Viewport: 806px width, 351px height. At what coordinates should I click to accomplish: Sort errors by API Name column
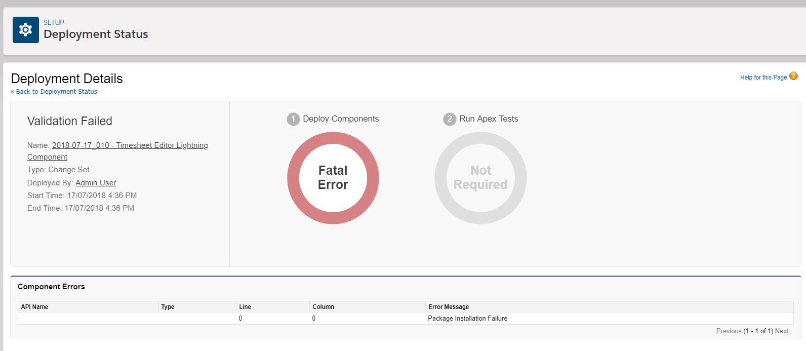click(x=34, y=307)
